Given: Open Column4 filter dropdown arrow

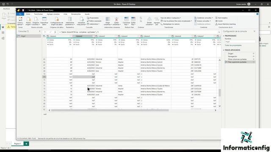Looking at the screenshot, I should click(x=138, y=36).
